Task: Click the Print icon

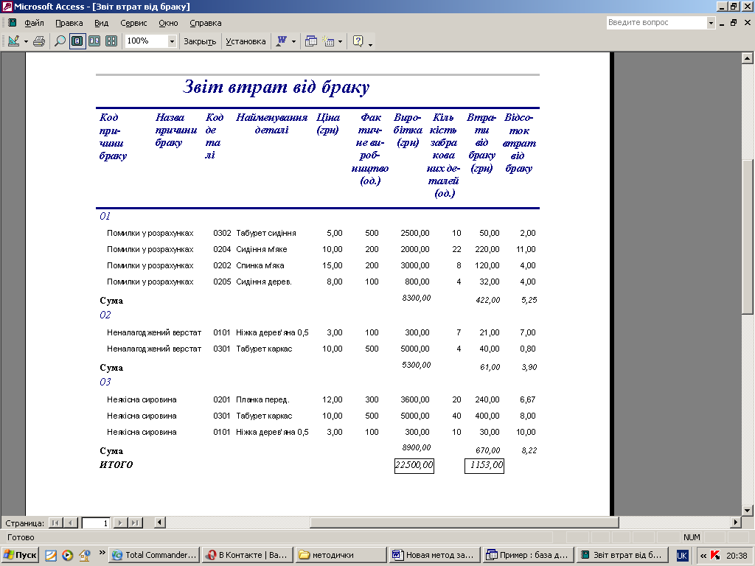Action: pyautogui.click(x=39, y=41)
